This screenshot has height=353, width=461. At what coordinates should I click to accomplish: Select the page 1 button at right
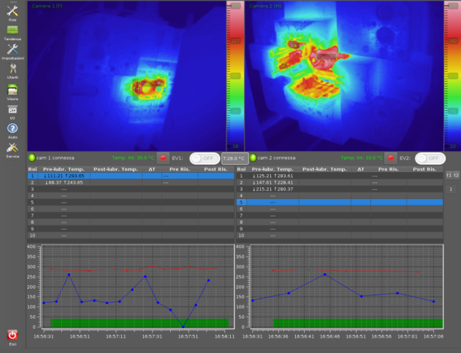tap(452, 189)
